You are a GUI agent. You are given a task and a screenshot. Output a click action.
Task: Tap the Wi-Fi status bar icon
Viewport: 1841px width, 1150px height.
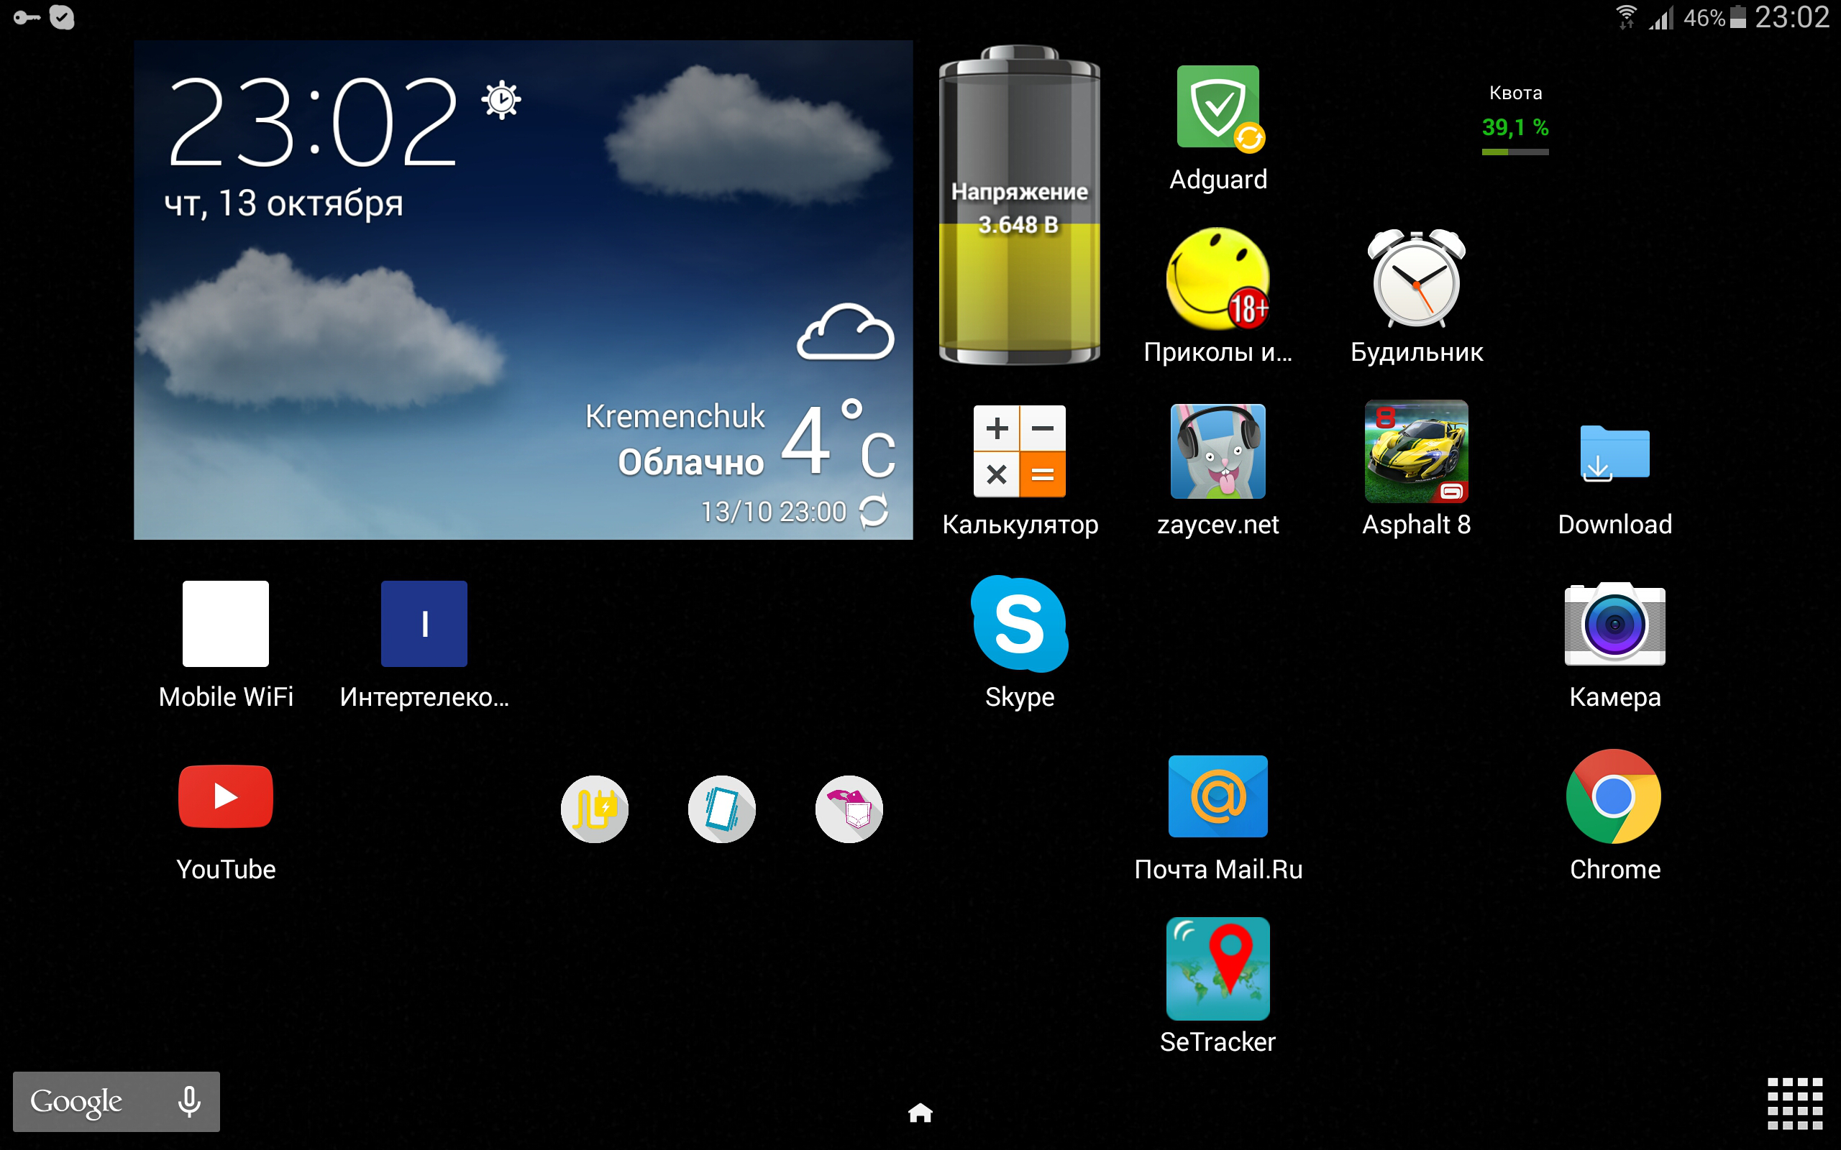[1627, 17]
